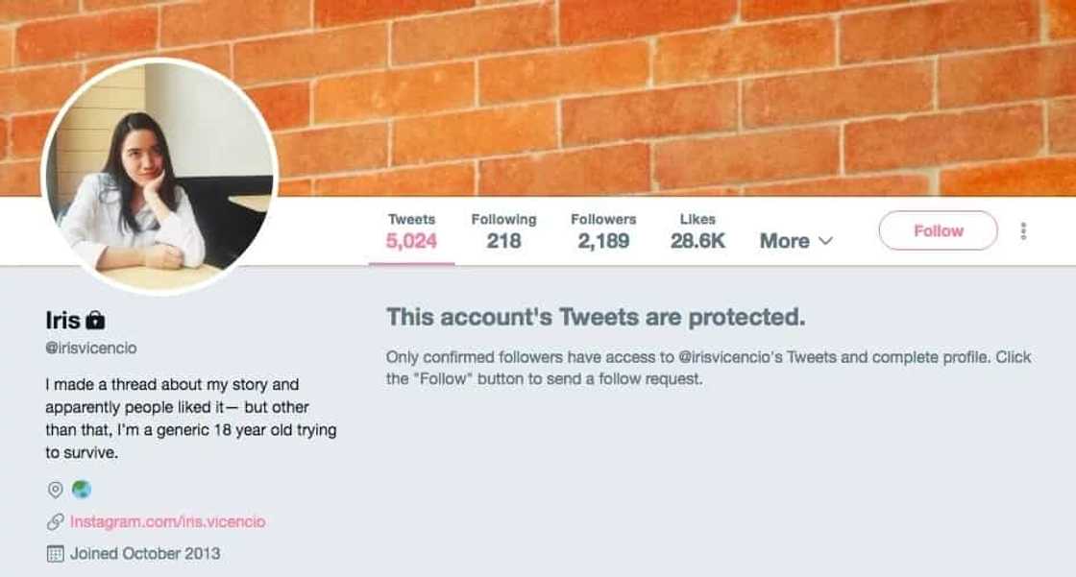
Task: Click the circular profile photo
Action: point(159,176)
